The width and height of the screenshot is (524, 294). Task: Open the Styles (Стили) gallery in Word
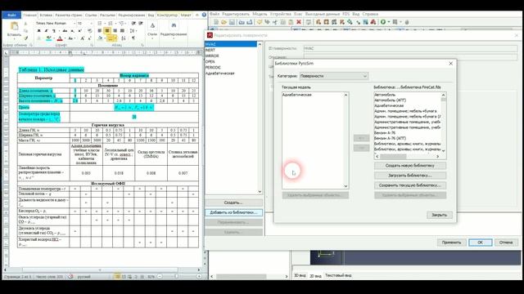click(153, 29)
